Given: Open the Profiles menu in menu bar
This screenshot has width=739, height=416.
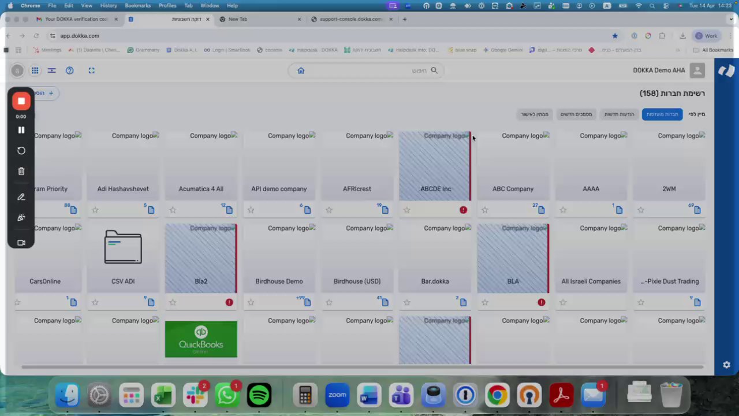Looking at the screenshot, I should coord(167,5).
